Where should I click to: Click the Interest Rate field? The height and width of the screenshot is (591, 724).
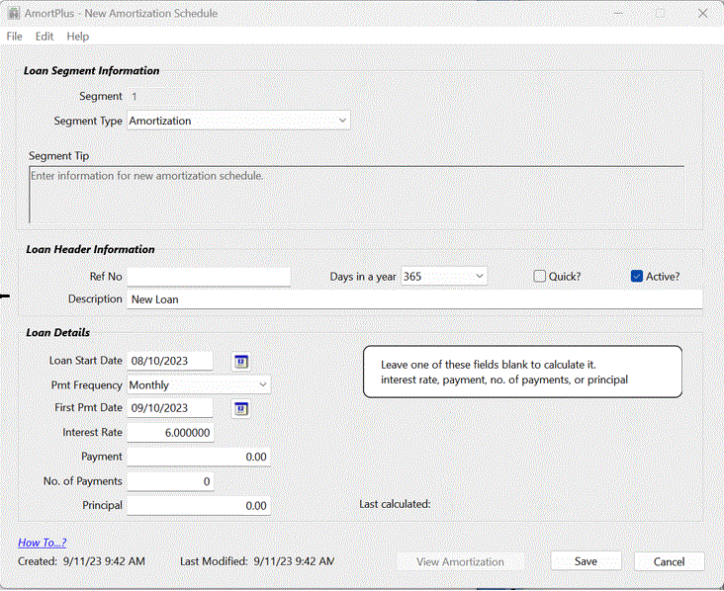pyautogui.click(x=170, y=433)
